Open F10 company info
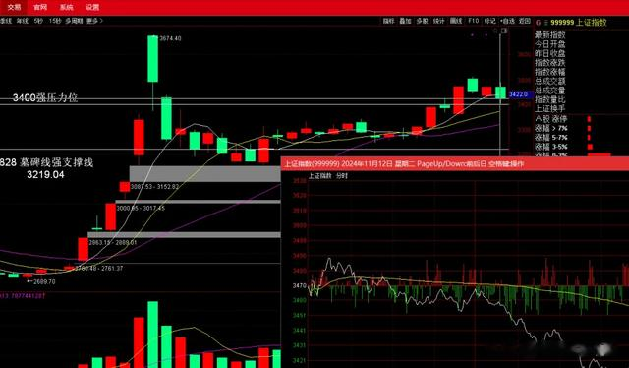 click(474, 21)
